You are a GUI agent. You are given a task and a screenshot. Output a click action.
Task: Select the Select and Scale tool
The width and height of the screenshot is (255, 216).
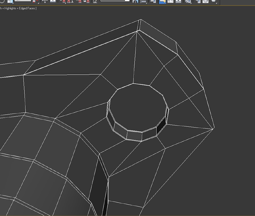[10, 1]
